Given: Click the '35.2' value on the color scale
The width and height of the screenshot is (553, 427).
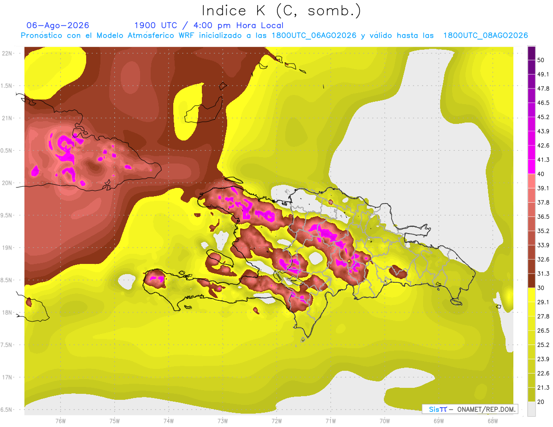Looking at the screenshot, I should 543,231.
